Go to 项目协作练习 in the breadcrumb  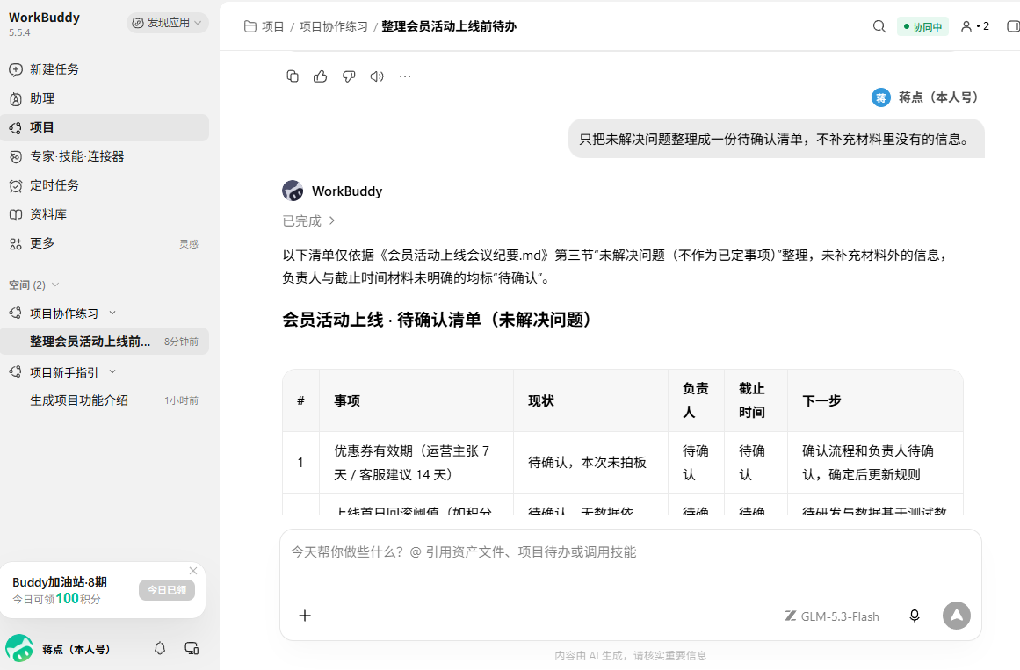334,26
